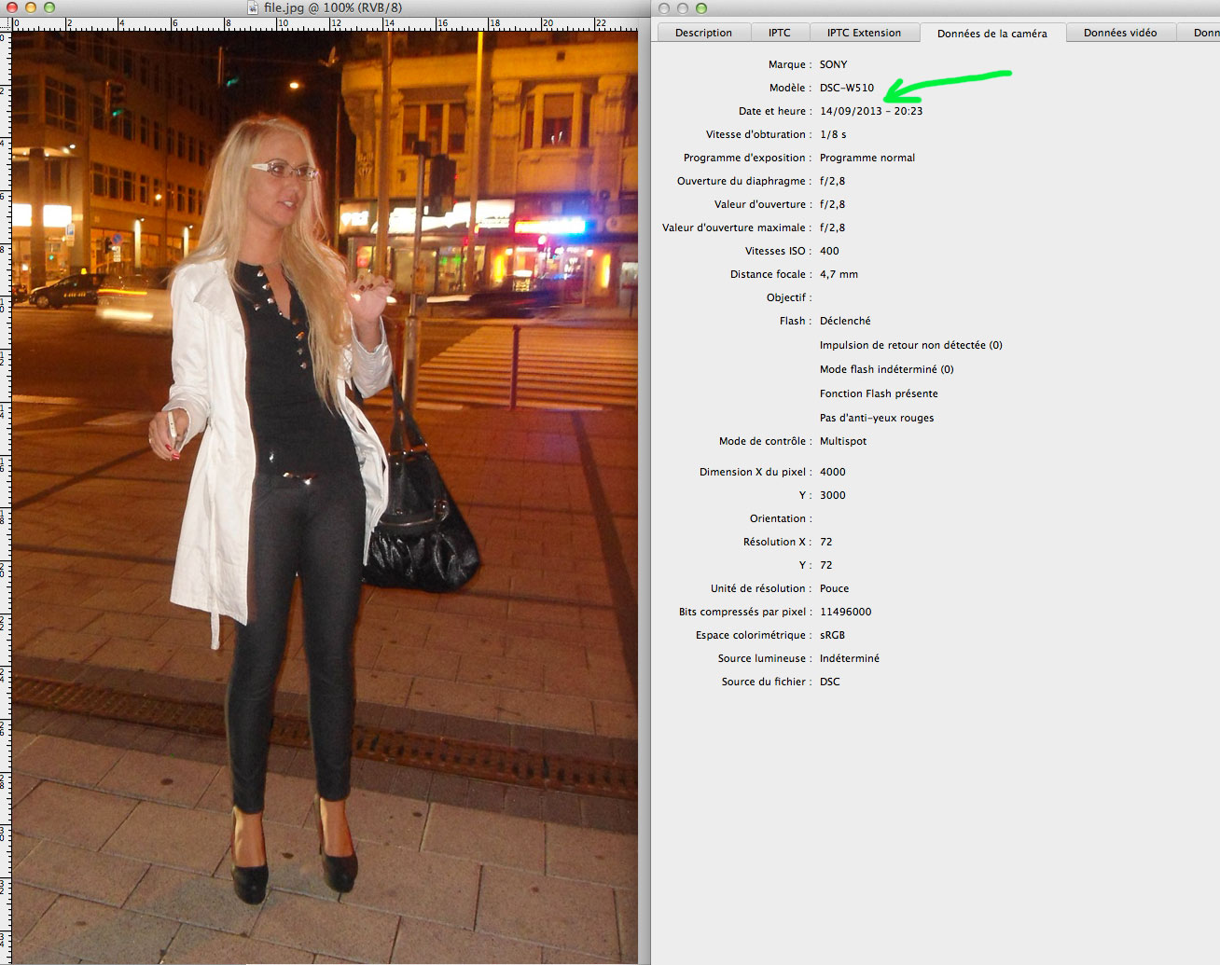The height and width of the screenshot is (965, 1220).
Task: Switch to the Description tab
Action: [703, 33]
